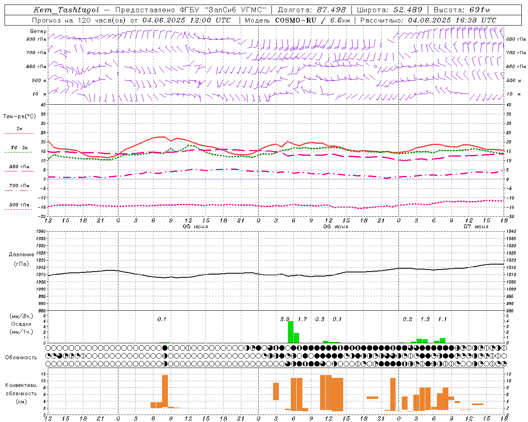Screen dimensions: 528x422
Task: Click the station name Kem_Tashtagol
Action: tap(66, 10)
